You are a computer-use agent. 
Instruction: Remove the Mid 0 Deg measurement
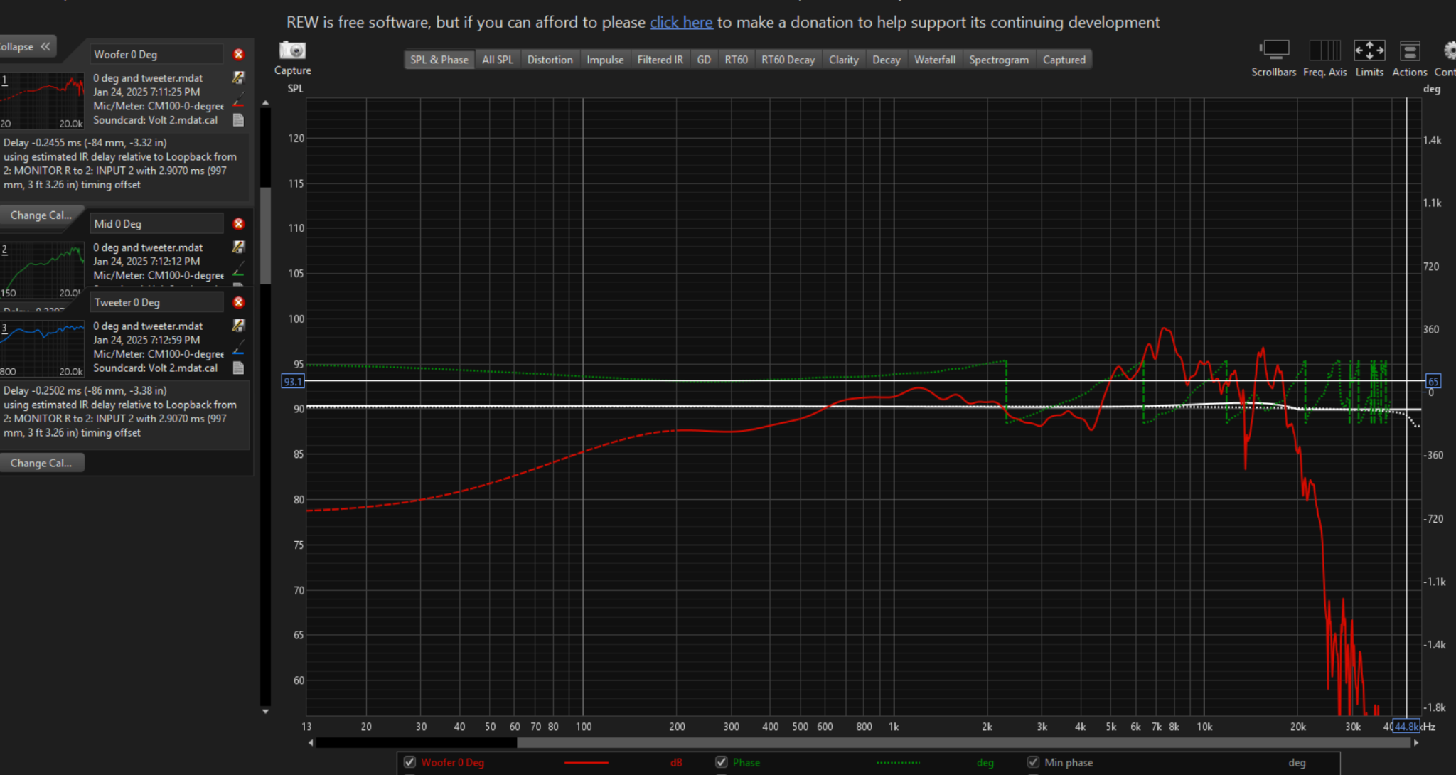click(x=239, y=223)
